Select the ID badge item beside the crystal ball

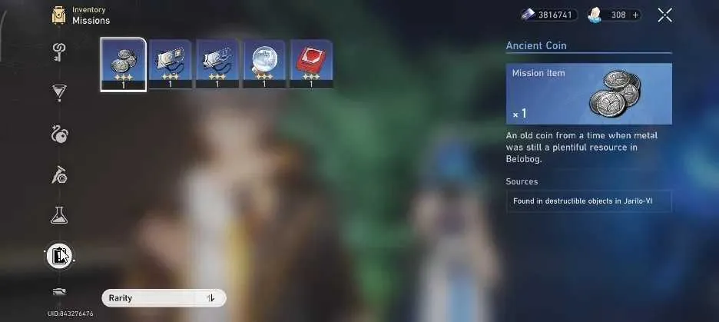pyautogui.click(x=217, y=64)
